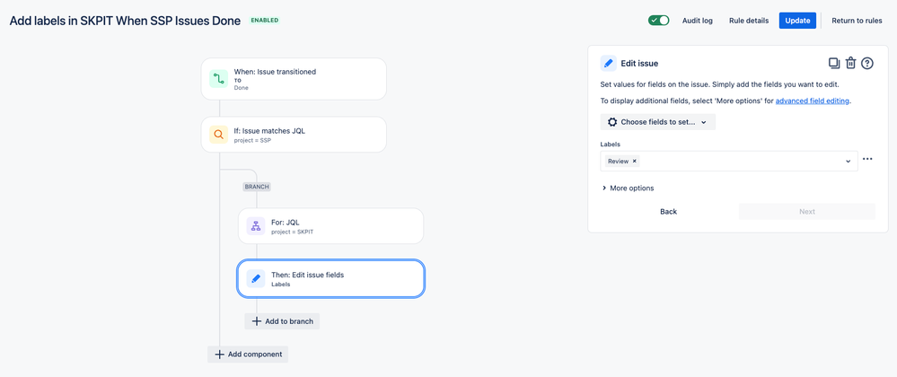
Task: Click Return to rules
Action: click(x=857, y=21)
